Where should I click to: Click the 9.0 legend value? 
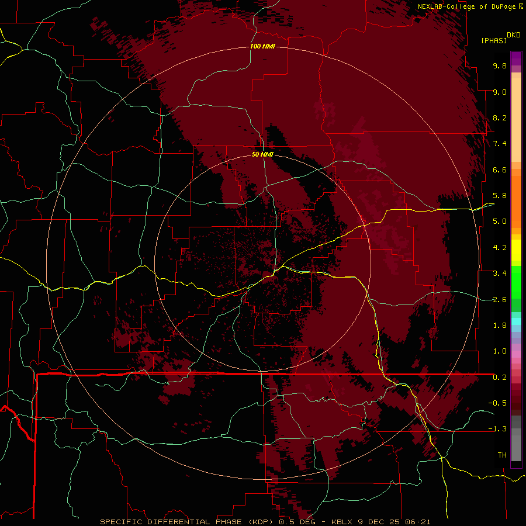tap(500, 92)
